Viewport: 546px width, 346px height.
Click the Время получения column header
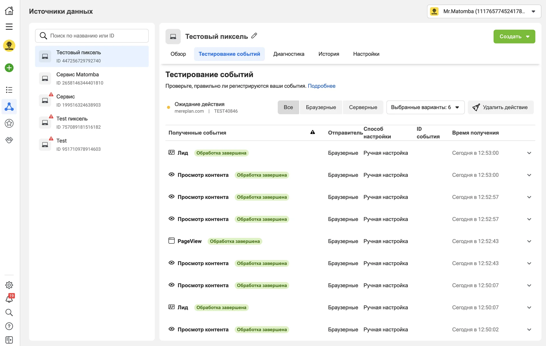[x=475, y=133]
